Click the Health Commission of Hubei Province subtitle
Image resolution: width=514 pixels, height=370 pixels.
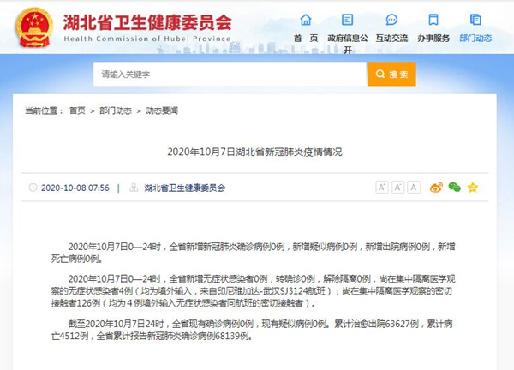coord(147,39)
